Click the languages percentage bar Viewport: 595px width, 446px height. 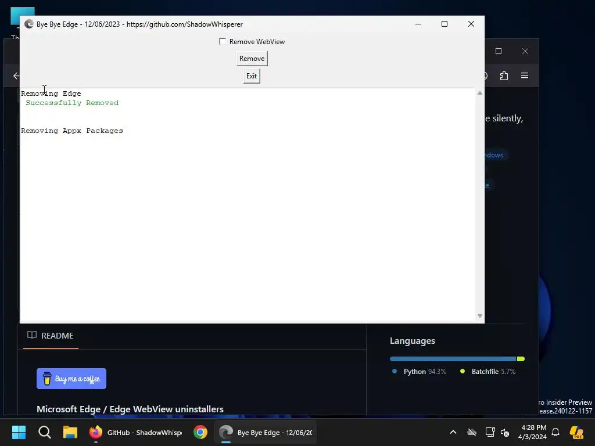pyautogui.click(x=457, y=359)
